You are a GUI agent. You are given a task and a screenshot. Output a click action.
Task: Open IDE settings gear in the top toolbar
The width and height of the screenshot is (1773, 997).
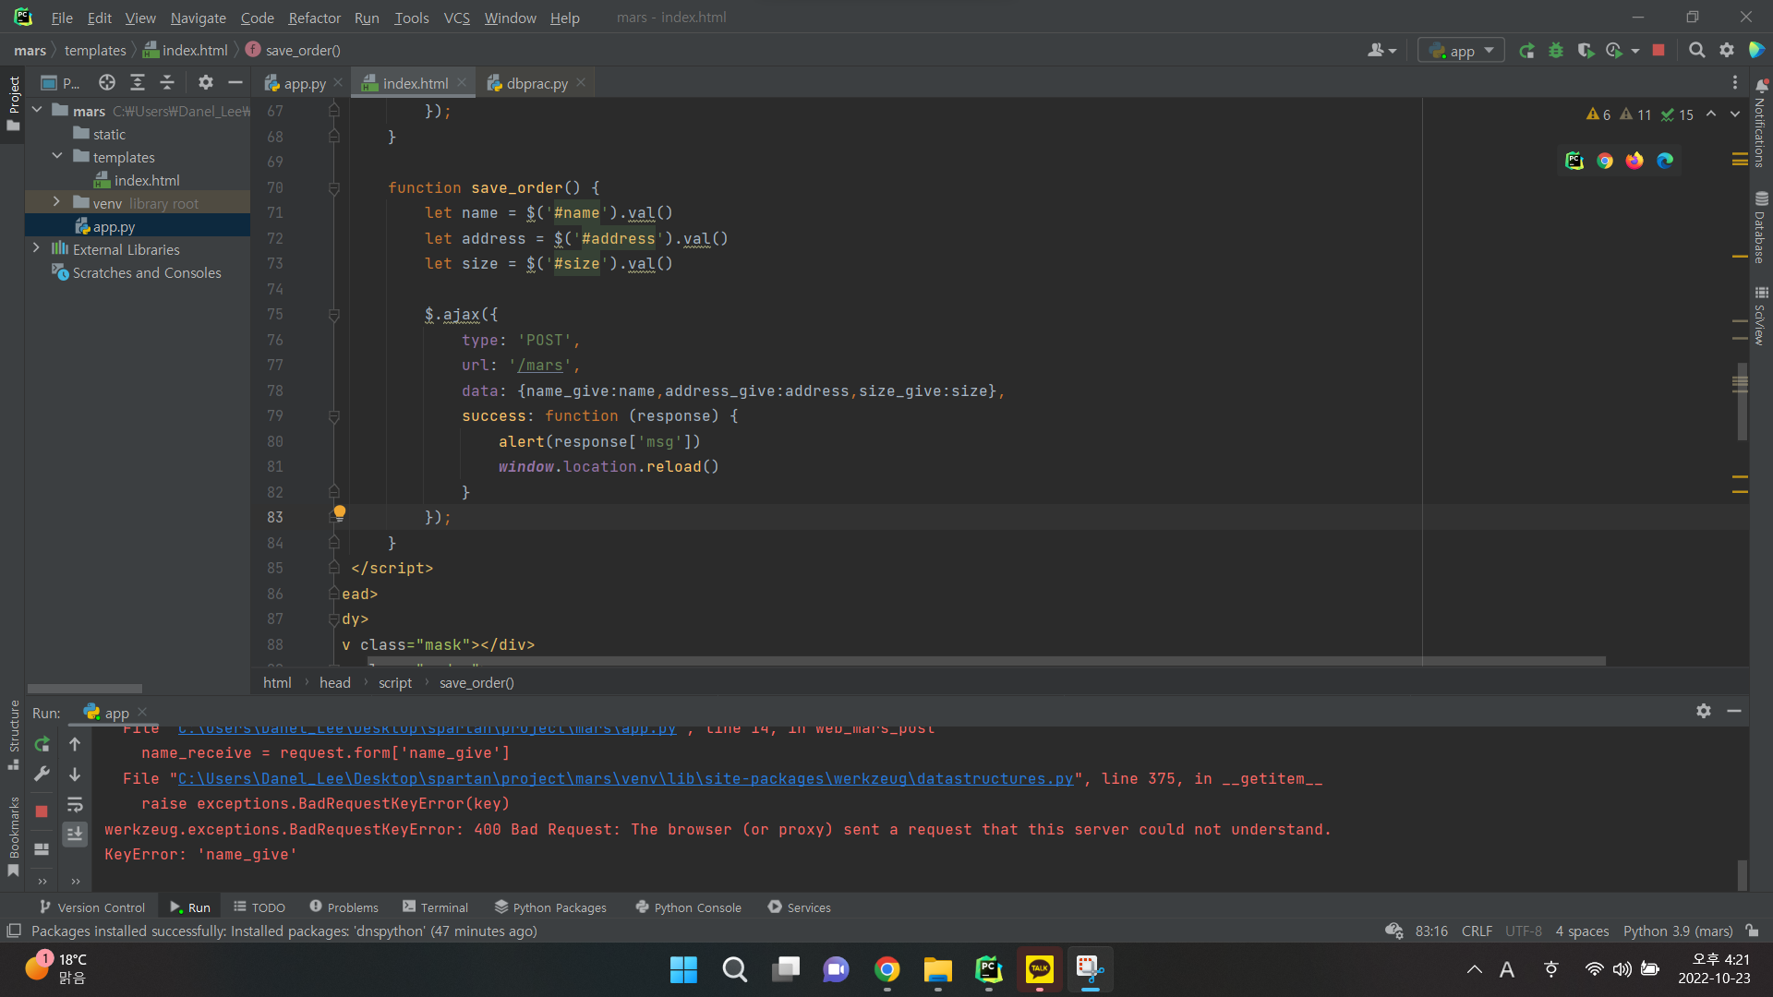1727,51
